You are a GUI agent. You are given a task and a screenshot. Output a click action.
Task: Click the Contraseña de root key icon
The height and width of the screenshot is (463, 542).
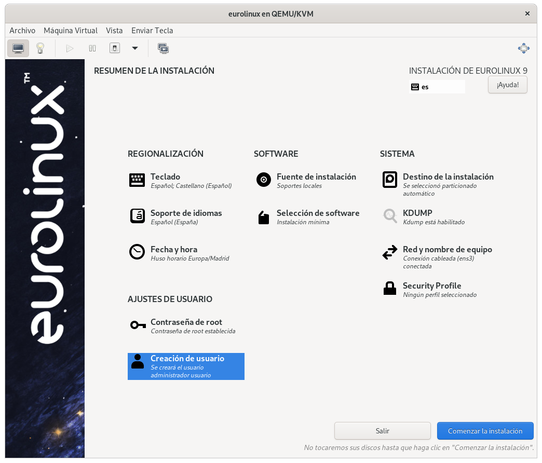138,325
